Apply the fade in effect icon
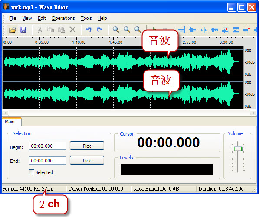This screenshot has height=217, width=259. (x=182, y=30)
